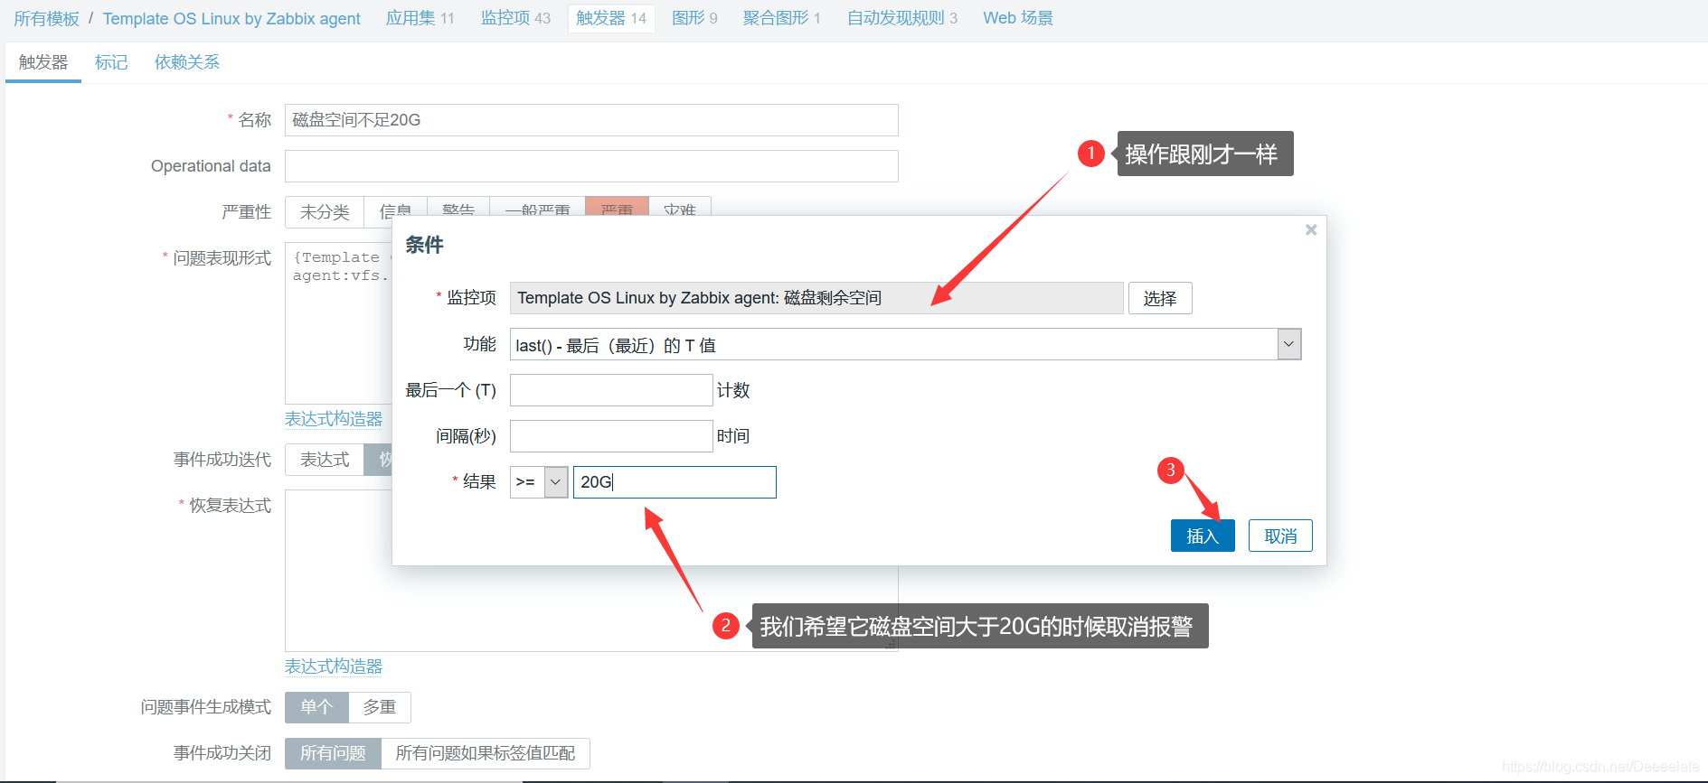Viewport: 1708px width, 783px height.
Task: Set severity to 未分类
Action: click(x=325, y=211)
